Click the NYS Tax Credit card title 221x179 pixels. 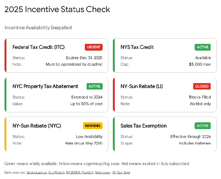(137, 47)
